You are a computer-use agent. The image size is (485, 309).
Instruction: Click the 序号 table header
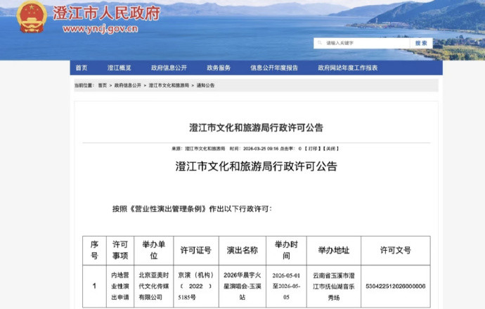(x=94, y=250)
